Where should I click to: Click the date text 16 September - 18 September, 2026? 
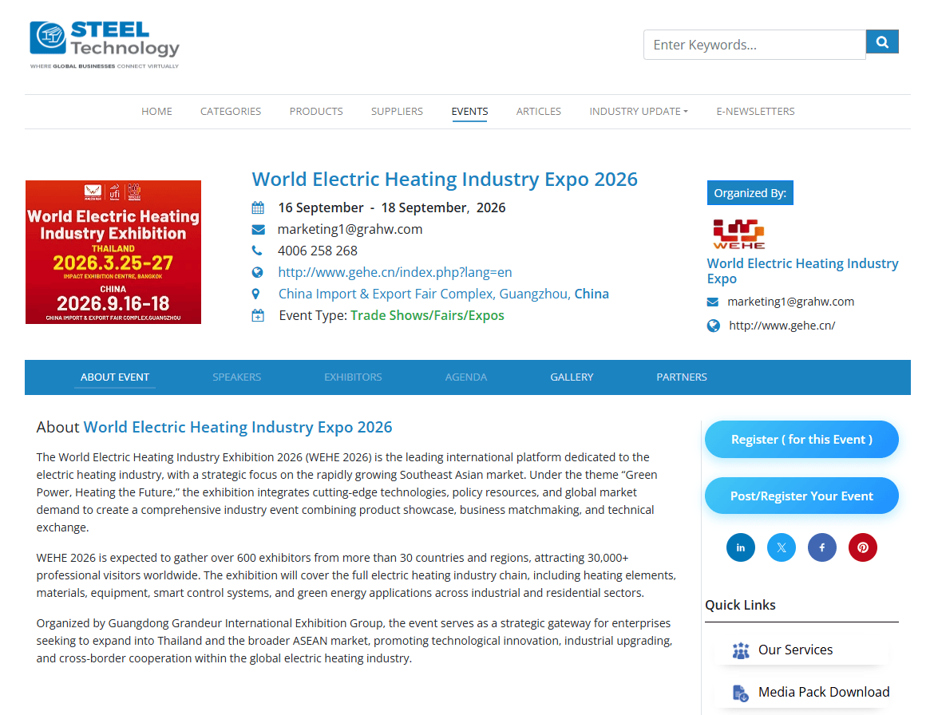coord(391,207)
